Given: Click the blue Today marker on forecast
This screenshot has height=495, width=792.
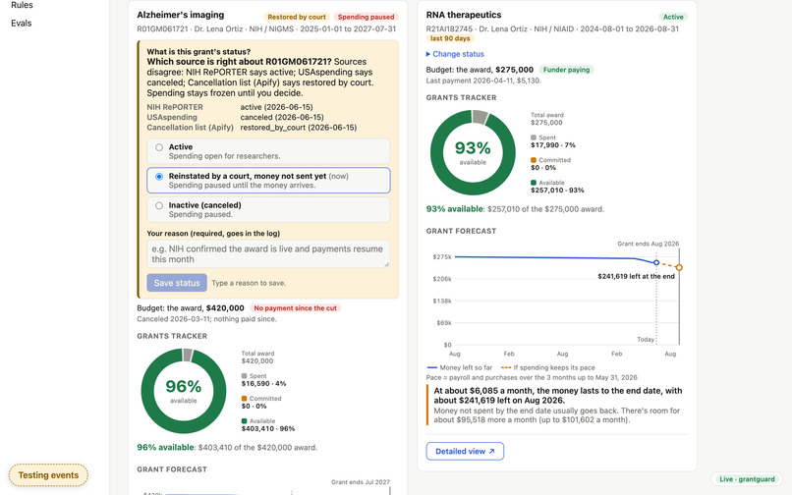Looking at the screenshot, I should pyautogui.click(x=656, y=262).
